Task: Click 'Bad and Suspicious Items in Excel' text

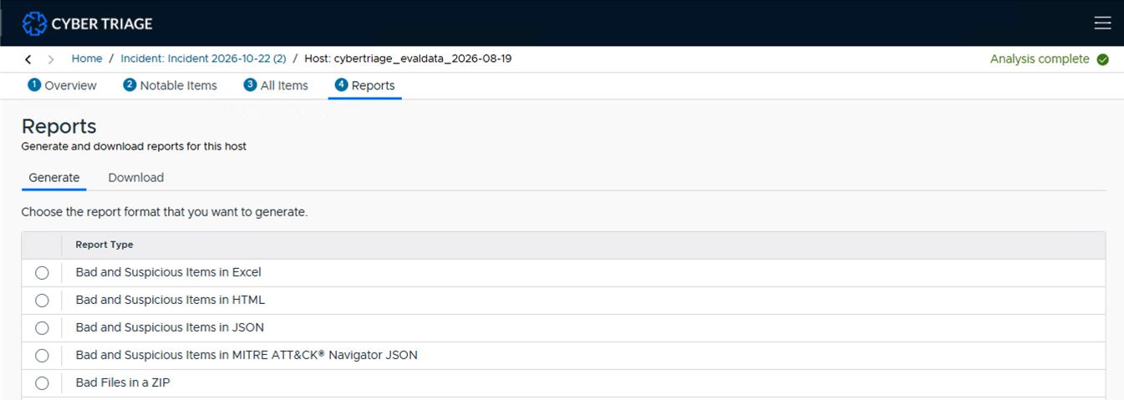Action: pos(169,272)
